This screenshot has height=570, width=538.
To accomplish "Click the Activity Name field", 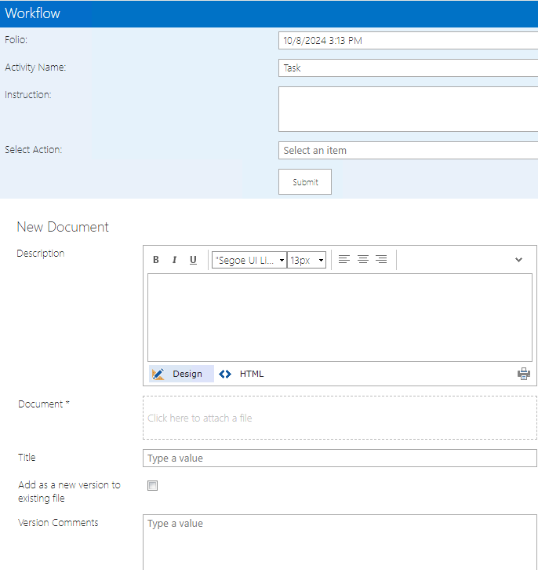I will pos(408,68).
